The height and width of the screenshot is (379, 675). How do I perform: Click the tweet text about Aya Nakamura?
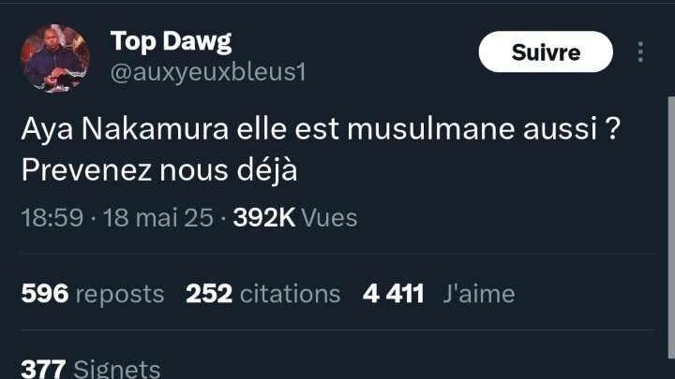point(321,149)
